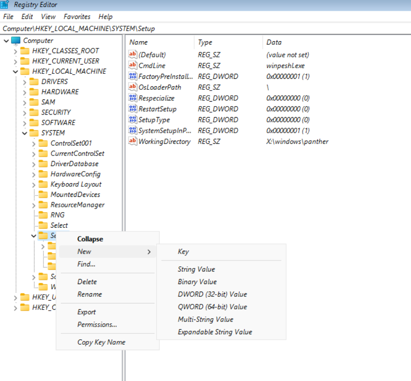
Task: Select the WorkingDirectory string value icon
Action: [132, 142]
